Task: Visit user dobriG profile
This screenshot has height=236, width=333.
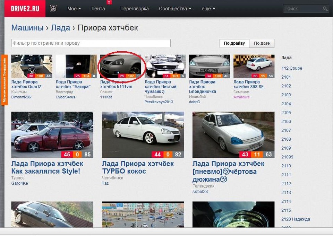Action: [195, 102]
